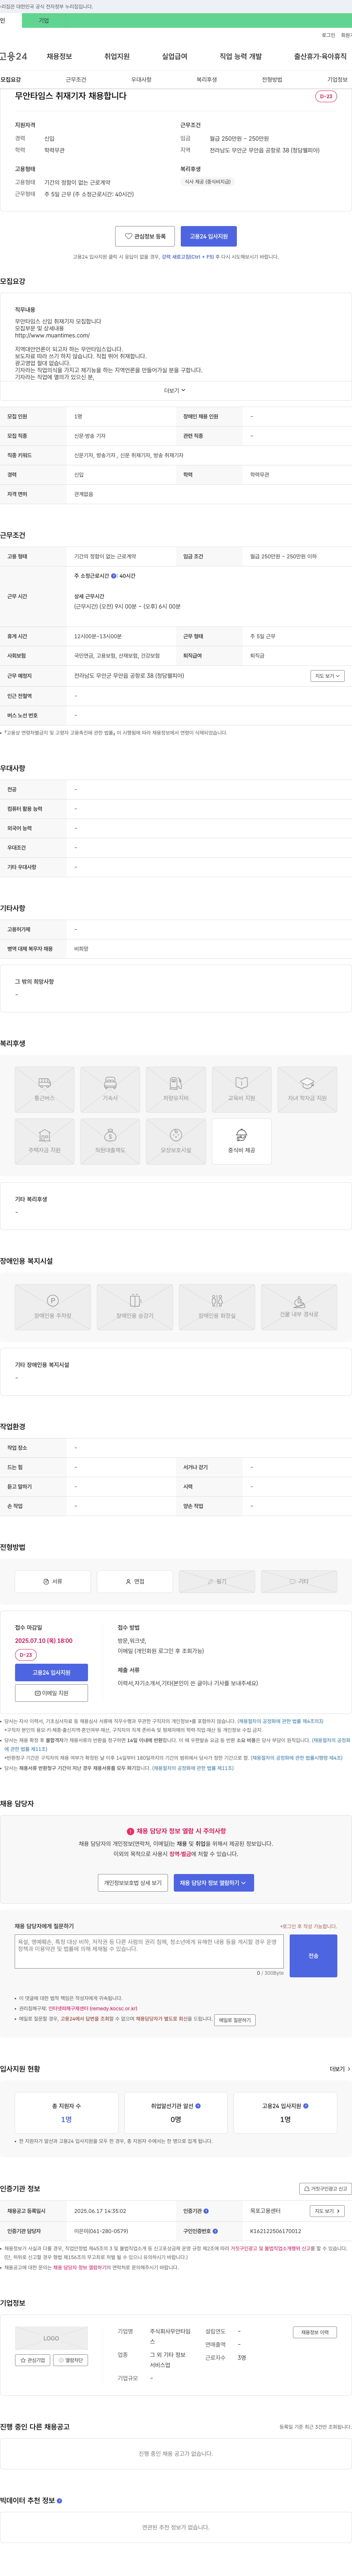Click the 건물 내부 경사로 facility icon
This screenshot has width=352, height=2576.
click(x=299, y=1307)
